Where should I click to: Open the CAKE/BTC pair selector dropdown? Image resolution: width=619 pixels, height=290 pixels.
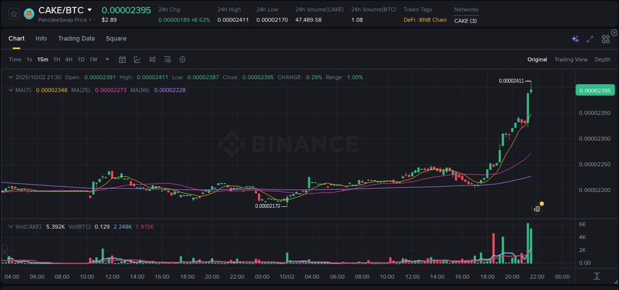[x=90, y=9]
